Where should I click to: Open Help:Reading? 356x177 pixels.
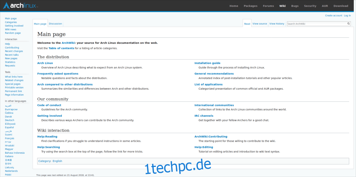[x=47, y=137]
